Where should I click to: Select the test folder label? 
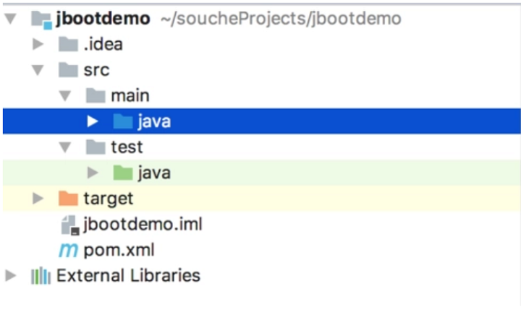[127, 147]
